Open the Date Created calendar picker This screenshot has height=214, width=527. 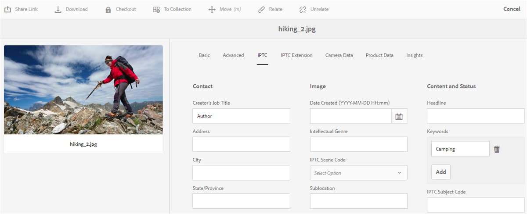pyautogui.click(x=399, y=116)
